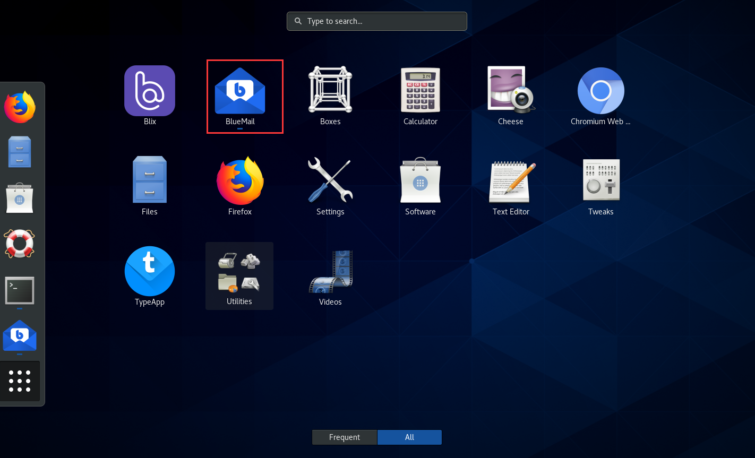Launch the Calculator app
Viewport: 755px width, 458px height.
pyautogui.click(x=421, y=96)
